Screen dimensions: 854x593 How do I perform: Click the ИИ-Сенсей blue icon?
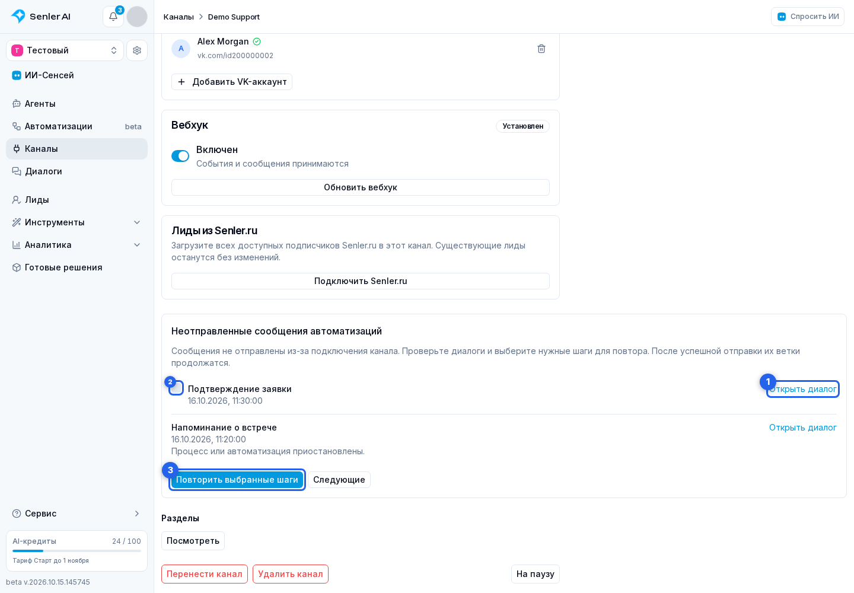[x=17, y=75]
